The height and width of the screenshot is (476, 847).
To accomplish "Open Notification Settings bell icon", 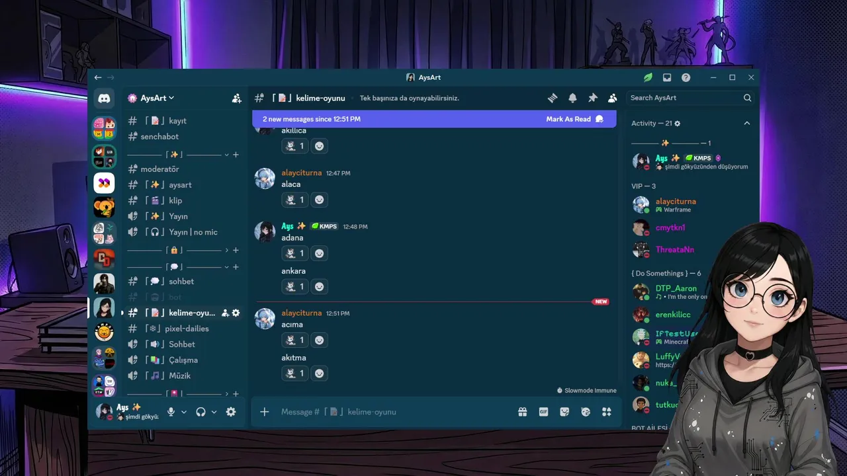I will click(572, 98).
